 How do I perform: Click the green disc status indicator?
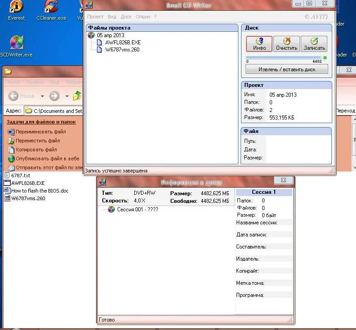click(x=325, y=58)
